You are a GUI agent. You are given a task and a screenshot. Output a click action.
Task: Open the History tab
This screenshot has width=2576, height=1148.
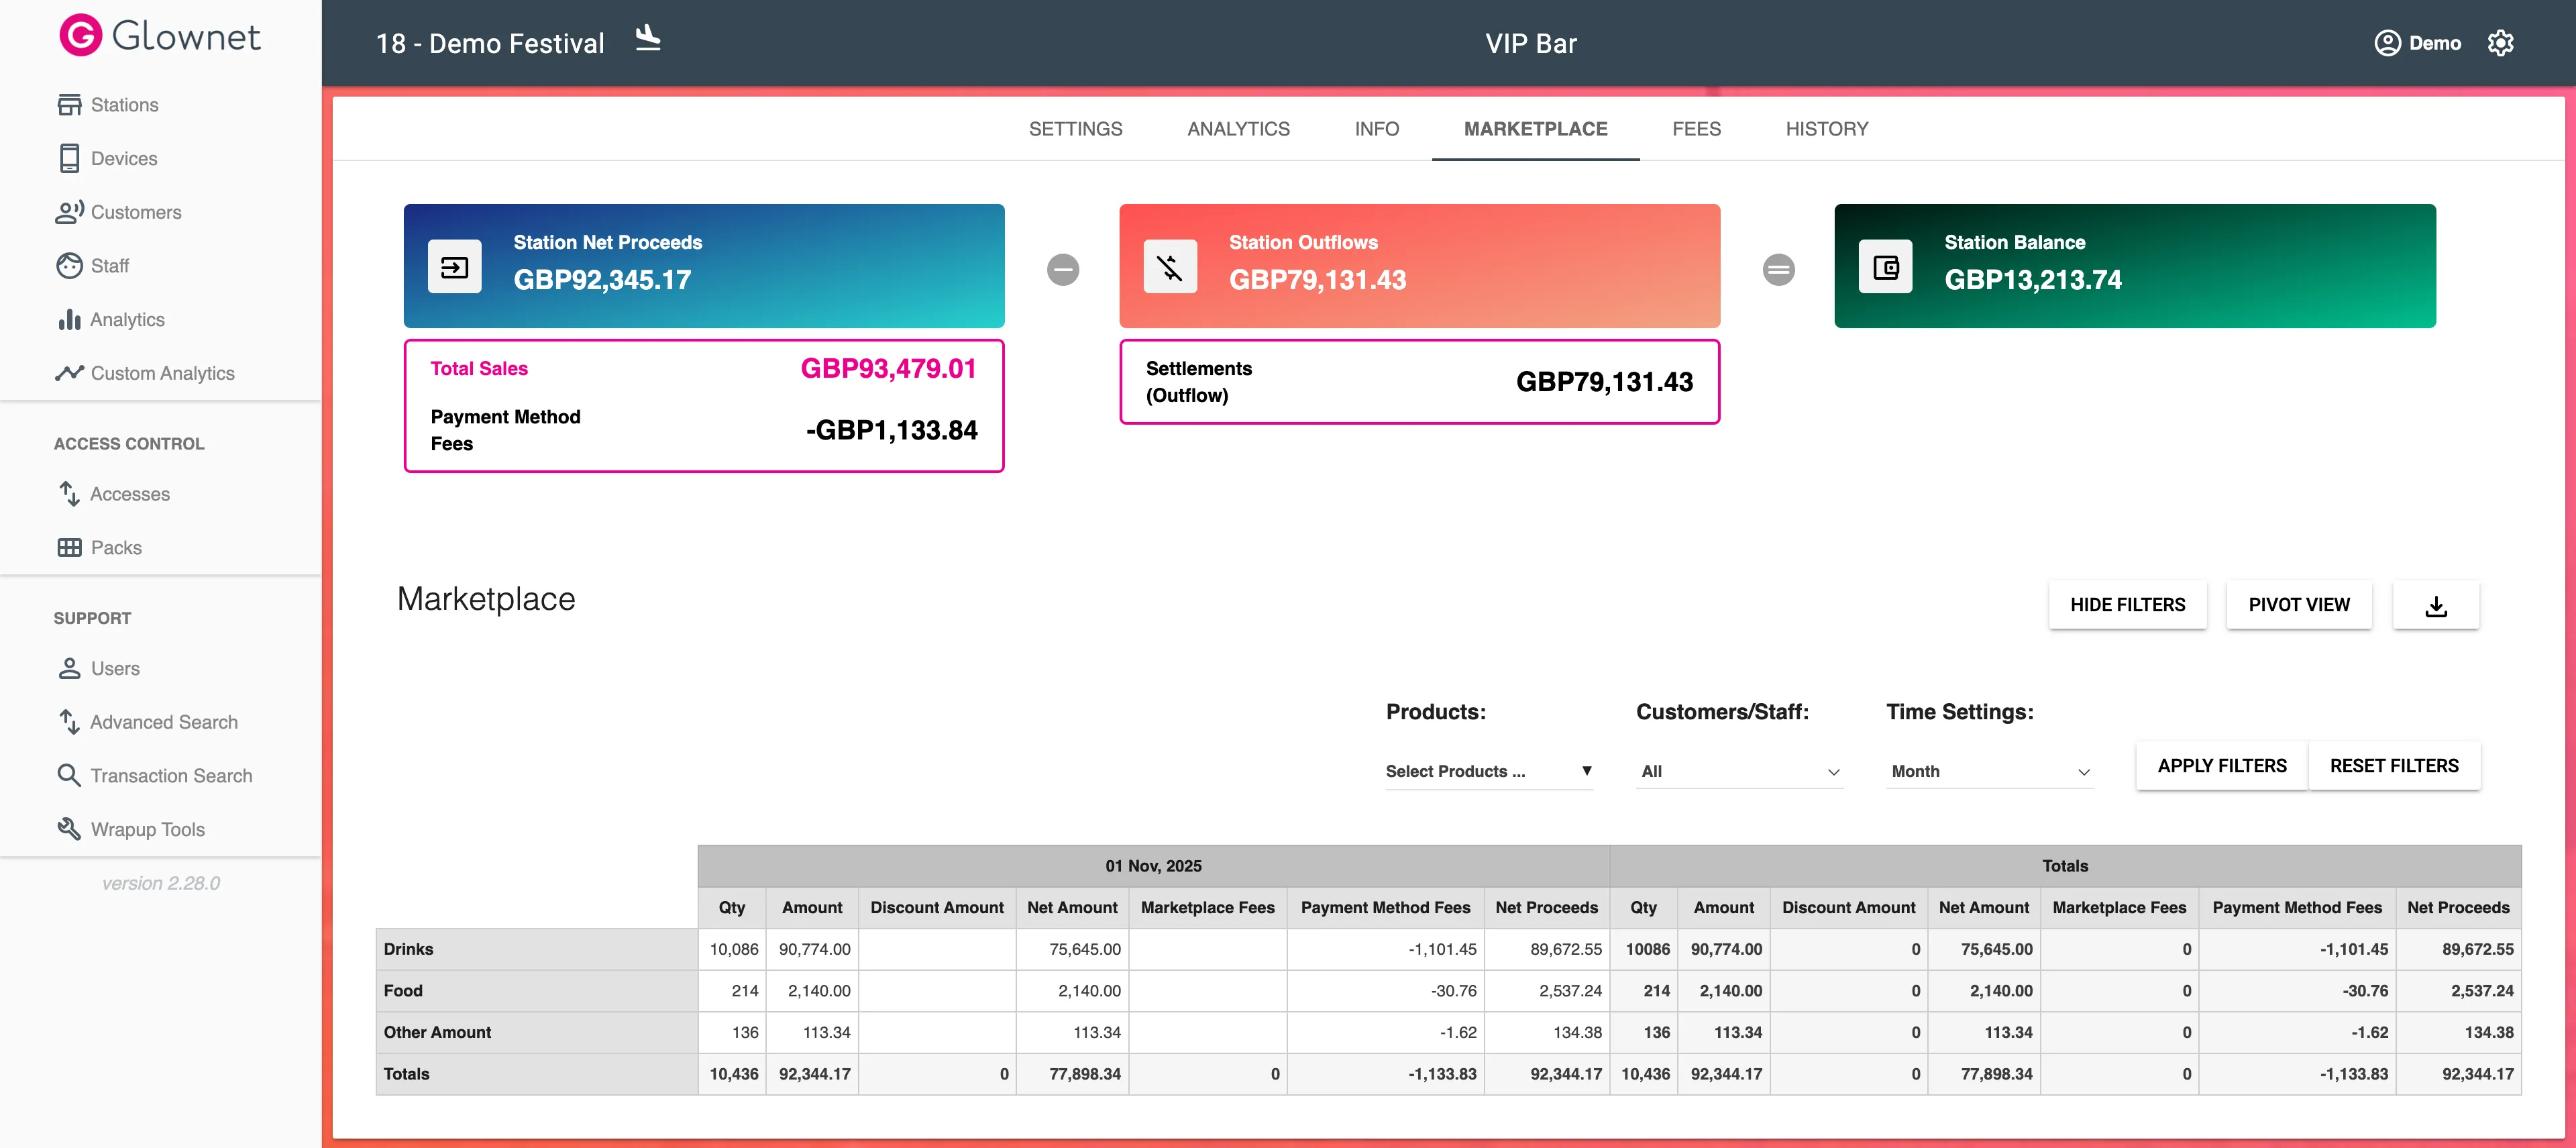1826,128
